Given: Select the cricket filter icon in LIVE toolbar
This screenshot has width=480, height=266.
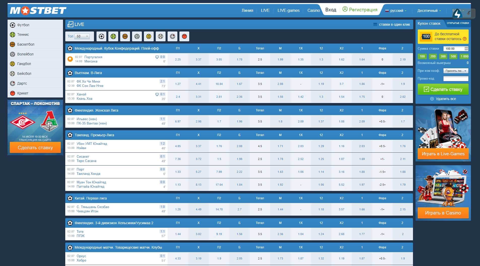Looking at the screenshot, I should pyautogui.click(x=184, y=37).
